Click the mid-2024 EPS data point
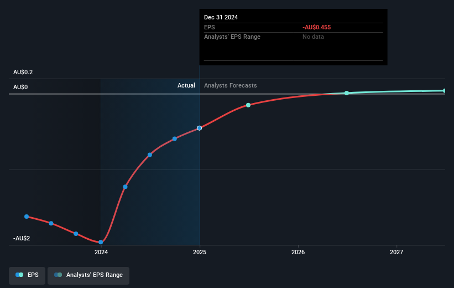Viewport: 454px width, 288px height. [x=150, y=155]
